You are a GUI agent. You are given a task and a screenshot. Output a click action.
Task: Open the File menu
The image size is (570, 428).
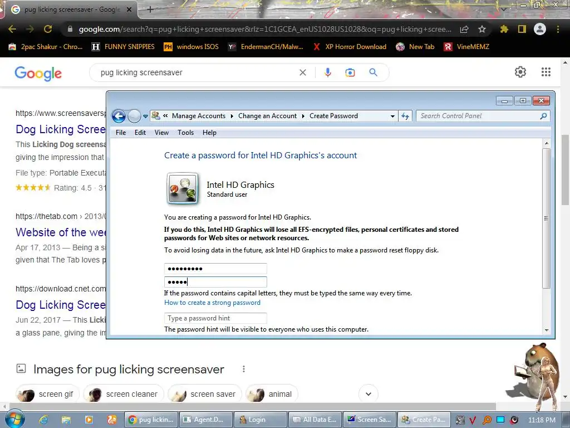click(121, 133)
